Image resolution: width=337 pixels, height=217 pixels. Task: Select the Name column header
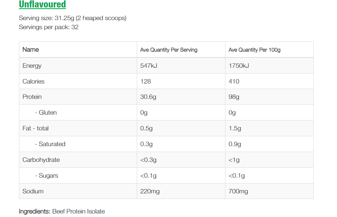[x=31, y=50]
